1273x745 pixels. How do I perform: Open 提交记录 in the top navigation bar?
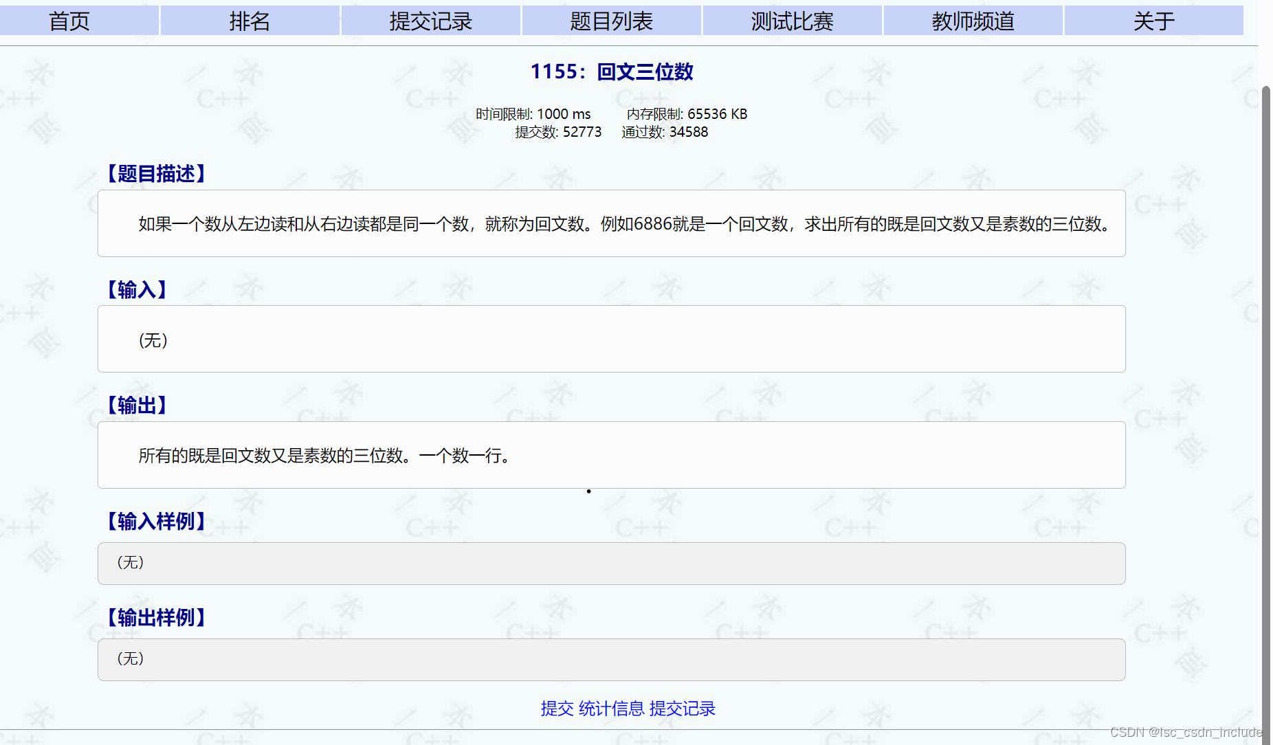(430, 21)
